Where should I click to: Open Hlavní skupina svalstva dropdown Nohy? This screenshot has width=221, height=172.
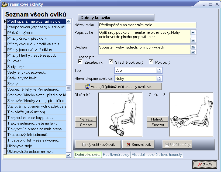(159, 78)
